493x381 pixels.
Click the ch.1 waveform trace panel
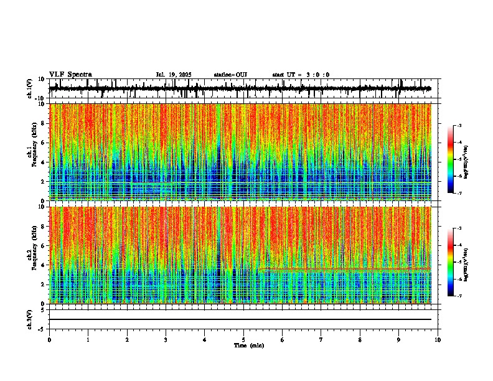pos(243,88)
